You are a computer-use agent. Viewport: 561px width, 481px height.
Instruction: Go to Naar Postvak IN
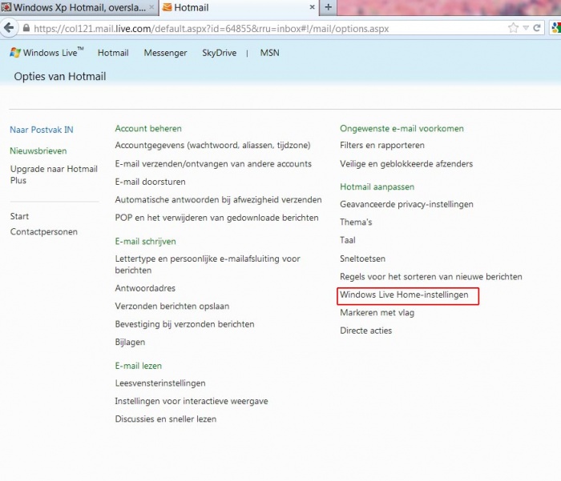pos(42,130)
